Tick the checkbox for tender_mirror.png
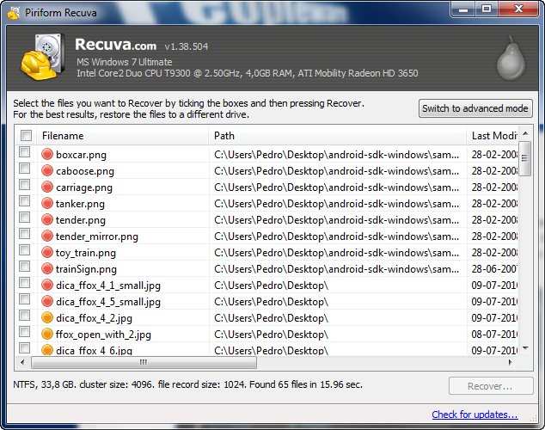 click(24, 234)
